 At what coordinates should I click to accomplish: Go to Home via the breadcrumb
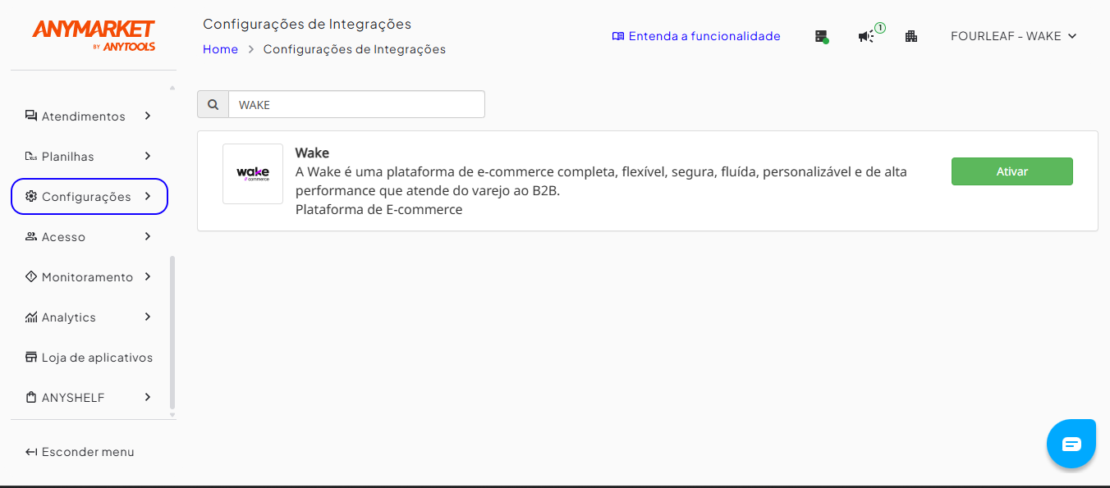(x=220, y=49)
